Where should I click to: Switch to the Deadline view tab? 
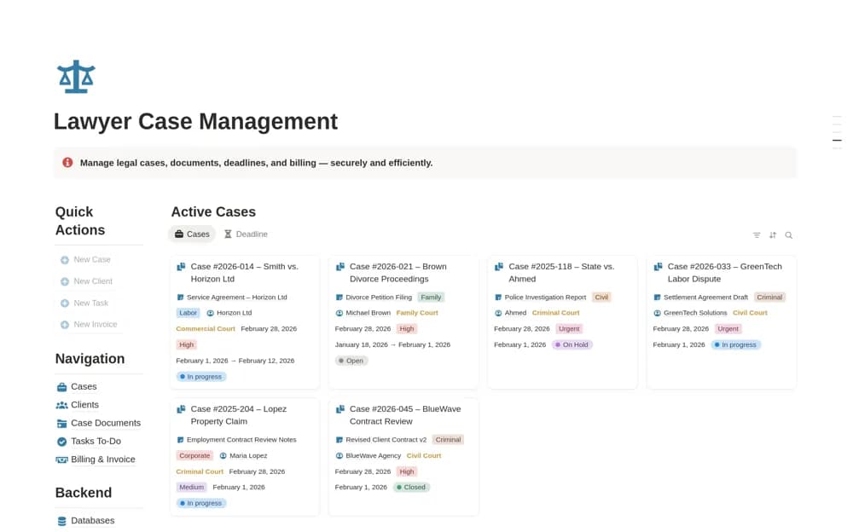[246, 234]
